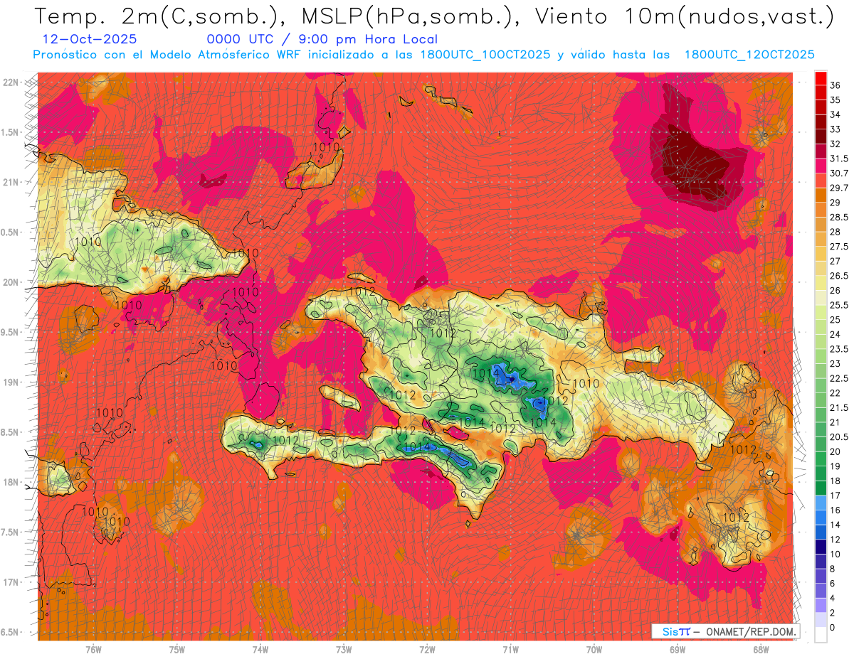
Task: Click the legend value '32'
Action: click(835, 144)
